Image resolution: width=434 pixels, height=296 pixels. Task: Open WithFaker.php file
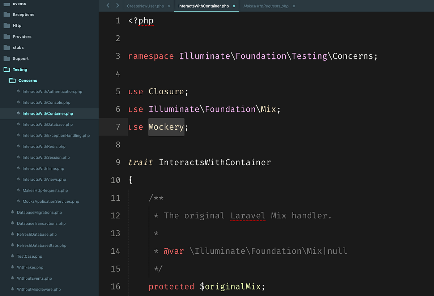coord(30,267)
